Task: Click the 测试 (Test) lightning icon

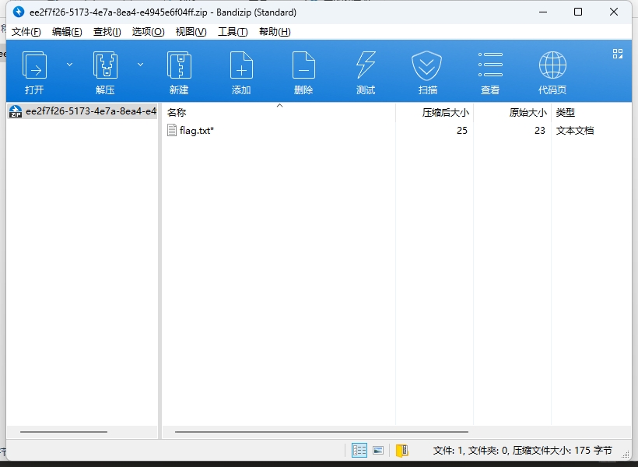Action: [x=366, y=65]
